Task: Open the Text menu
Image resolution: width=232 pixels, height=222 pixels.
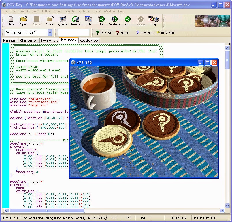Action: (x=35, y=11)
